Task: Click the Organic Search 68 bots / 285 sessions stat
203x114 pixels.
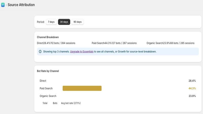Action: pyautogui.click(x=170, y=43)
